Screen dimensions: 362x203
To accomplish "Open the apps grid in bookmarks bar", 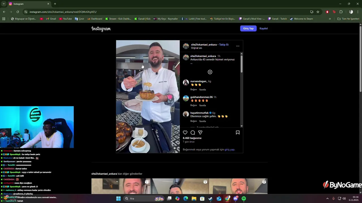I will [x=4, y=19].
